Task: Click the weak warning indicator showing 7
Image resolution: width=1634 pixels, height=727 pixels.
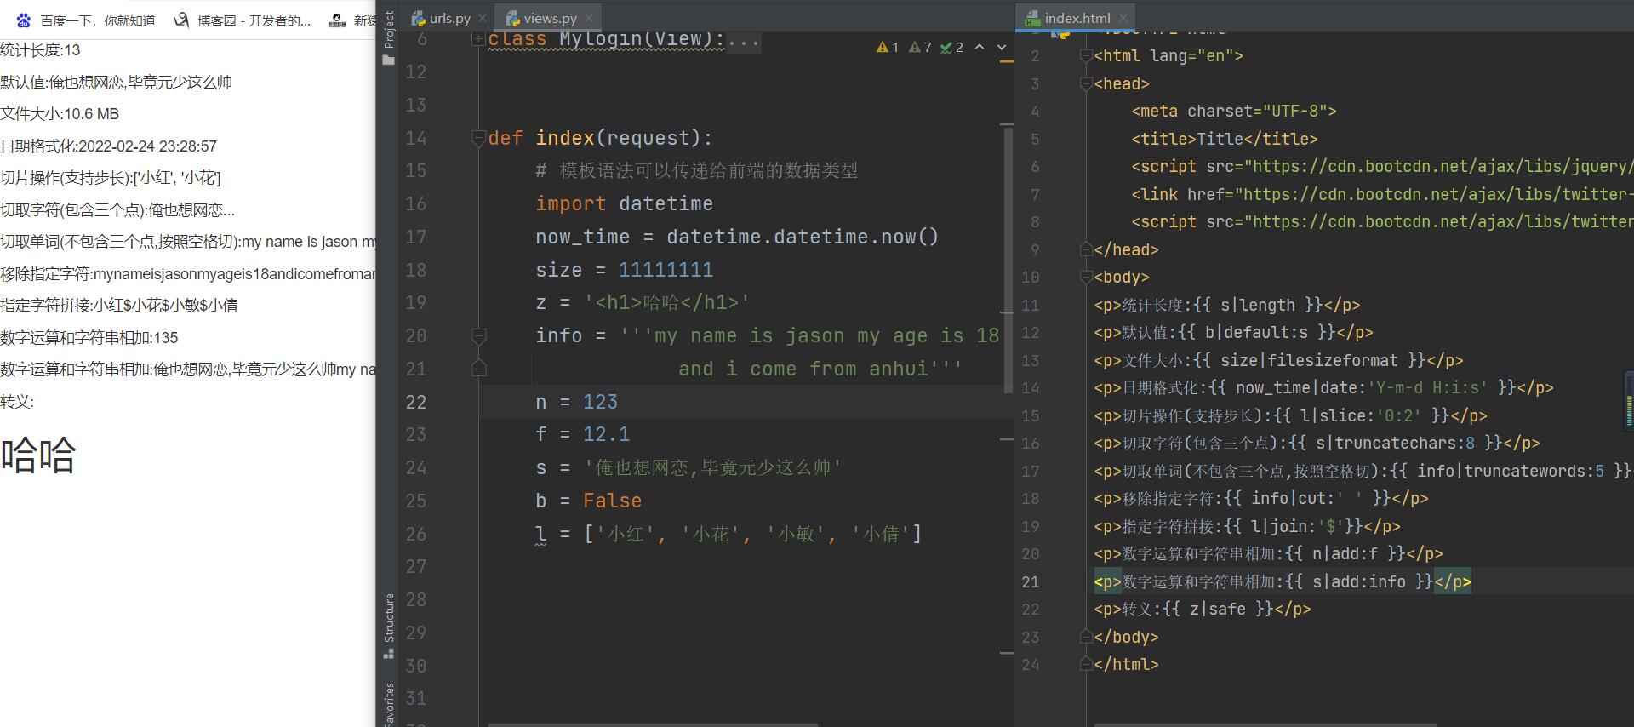Action: pos(920,48)
